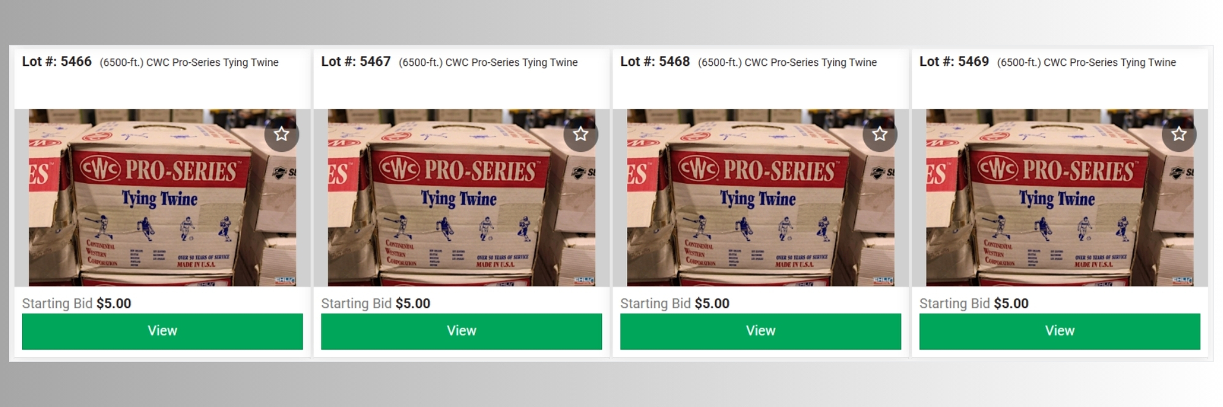1223x407 pixels.
Task: Open the Lot 5467 twine box photo
Action: tap(461, 198)
